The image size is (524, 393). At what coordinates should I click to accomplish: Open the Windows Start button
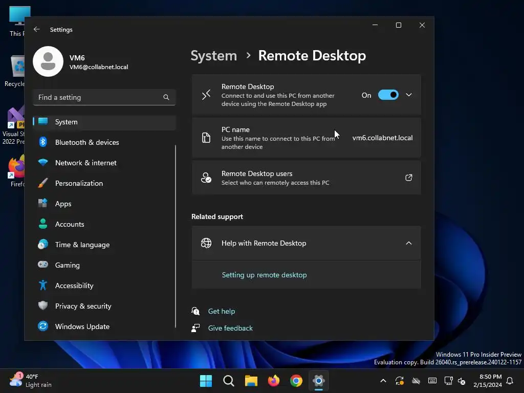point(206,381)
